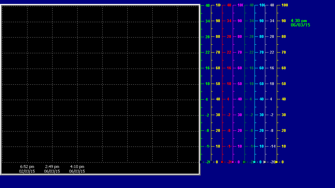
Task: Click the rightmost yellow axis 100 label
Action: [x=285, y=5]
